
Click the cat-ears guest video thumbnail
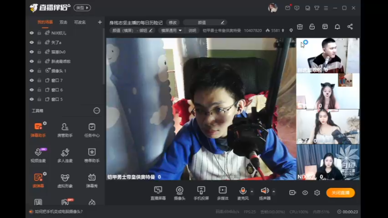pyautogui.click(x=328, y=91)
